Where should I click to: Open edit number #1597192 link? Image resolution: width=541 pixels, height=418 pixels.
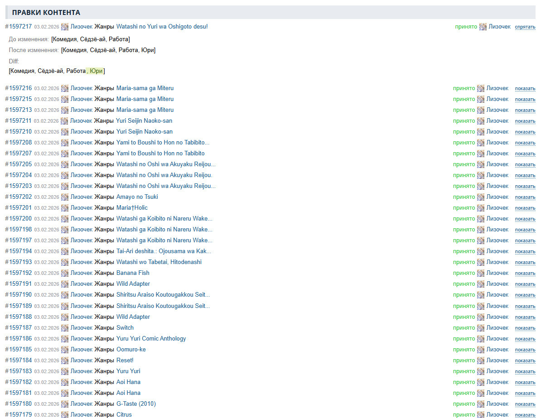click(x=19, y=273)
